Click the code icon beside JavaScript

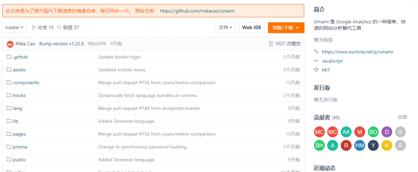(x=316, y=61)
